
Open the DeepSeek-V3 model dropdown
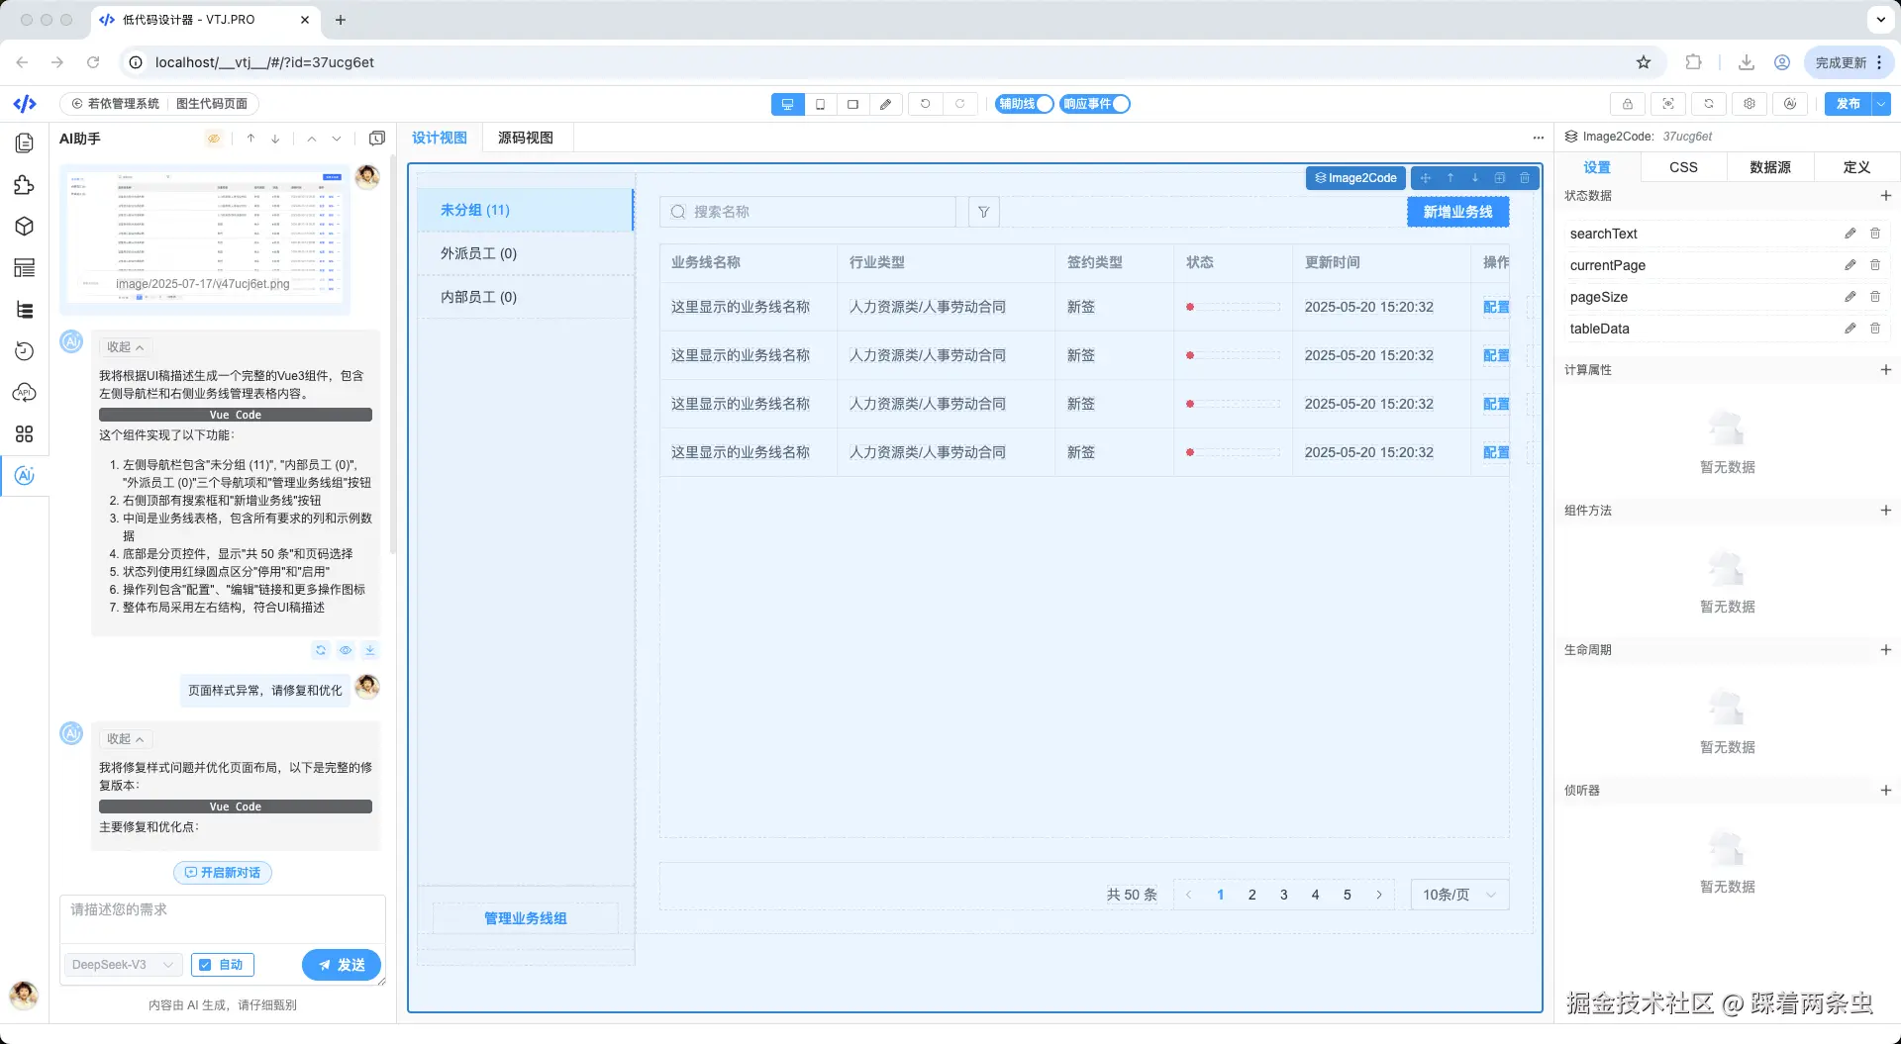[124, 965]
